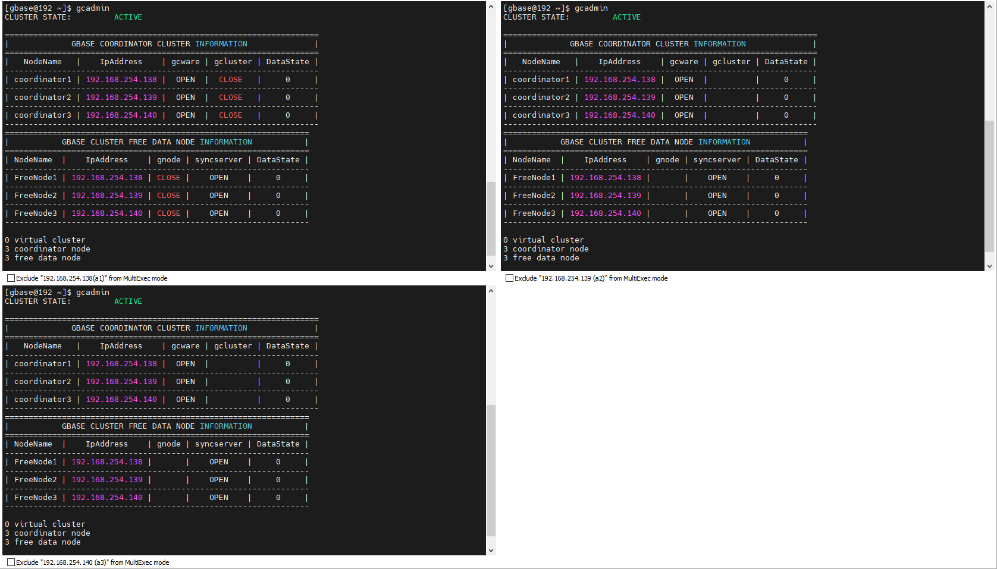Click ACTIVE cluster state in a1 pane

128,17
